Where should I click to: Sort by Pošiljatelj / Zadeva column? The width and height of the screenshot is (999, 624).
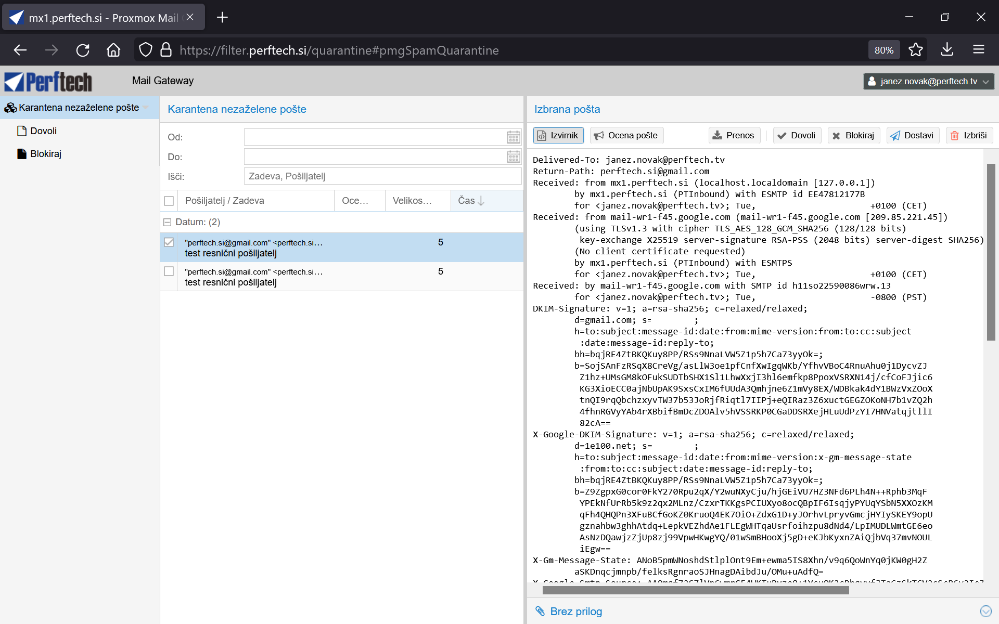point(256,201)
